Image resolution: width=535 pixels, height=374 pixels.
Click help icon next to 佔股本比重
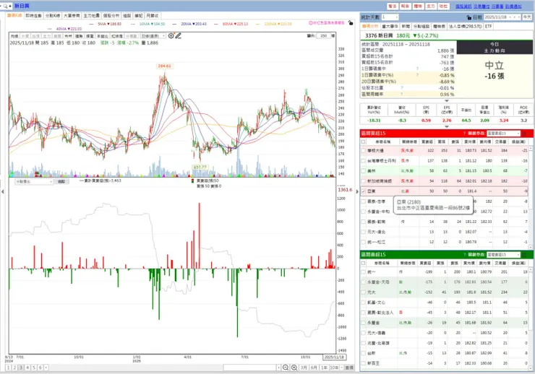[x=401, y=88]
